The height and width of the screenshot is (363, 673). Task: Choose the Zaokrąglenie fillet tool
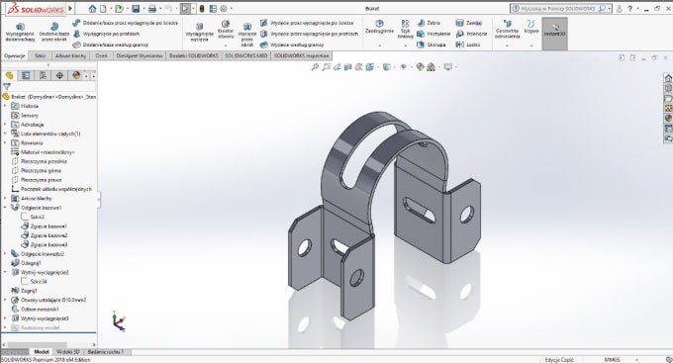[x=379, y=27]
